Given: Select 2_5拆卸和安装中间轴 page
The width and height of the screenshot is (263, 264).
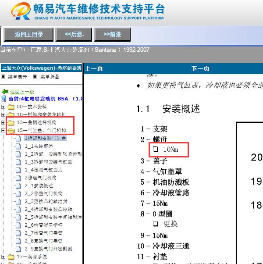Looking at the screenshot, I should 53,217.
